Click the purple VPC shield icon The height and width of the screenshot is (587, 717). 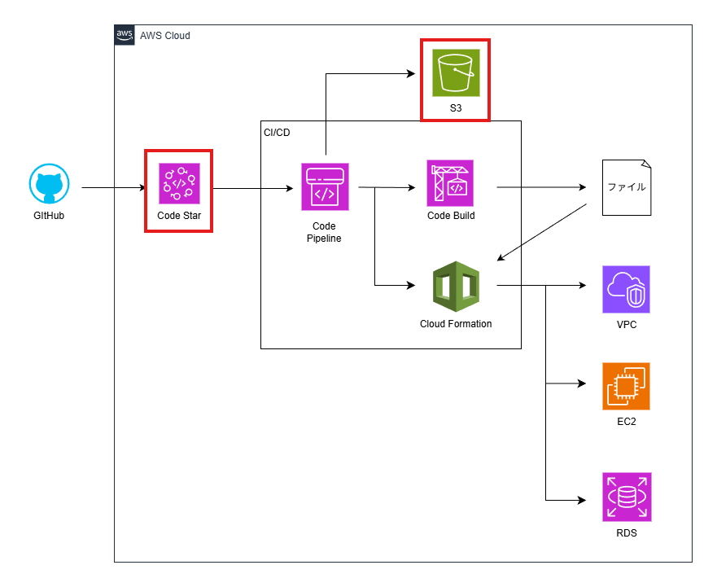[626, 290]
